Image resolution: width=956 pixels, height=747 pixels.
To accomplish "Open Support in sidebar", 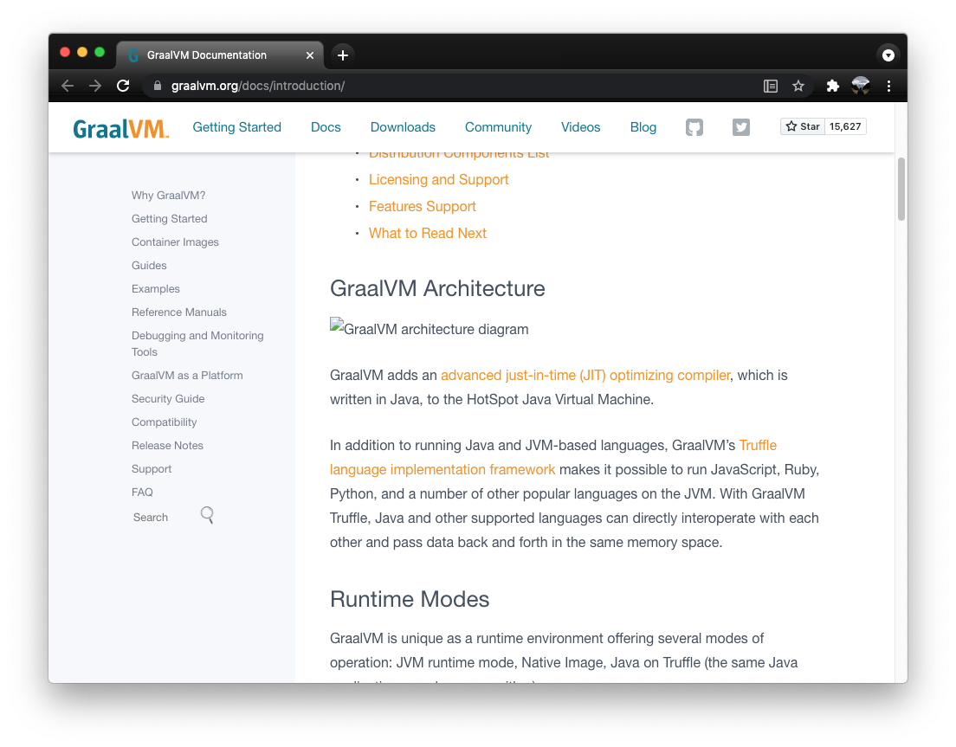I will click(x=152, y=469).
